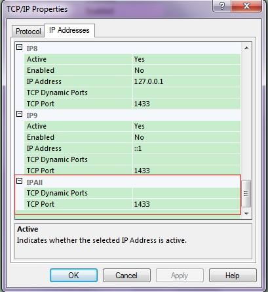
Task: Click the vertical scrollbar thumb
Action: tap(246, 194)
